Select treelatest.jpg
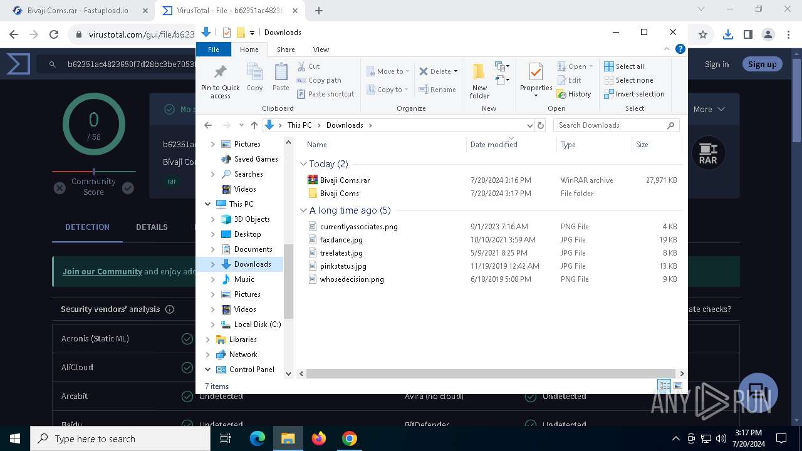 tap(341, 253)
